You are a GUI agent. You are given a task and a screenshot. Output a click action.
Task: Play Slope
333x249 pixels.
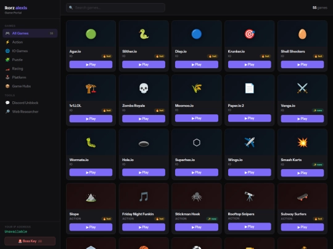pyautogui.click(x=91, y=227)
